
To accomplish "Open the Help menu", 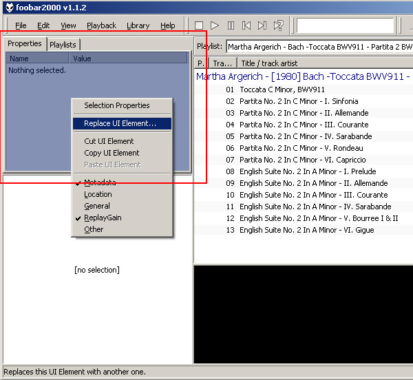I will [168, 25].
